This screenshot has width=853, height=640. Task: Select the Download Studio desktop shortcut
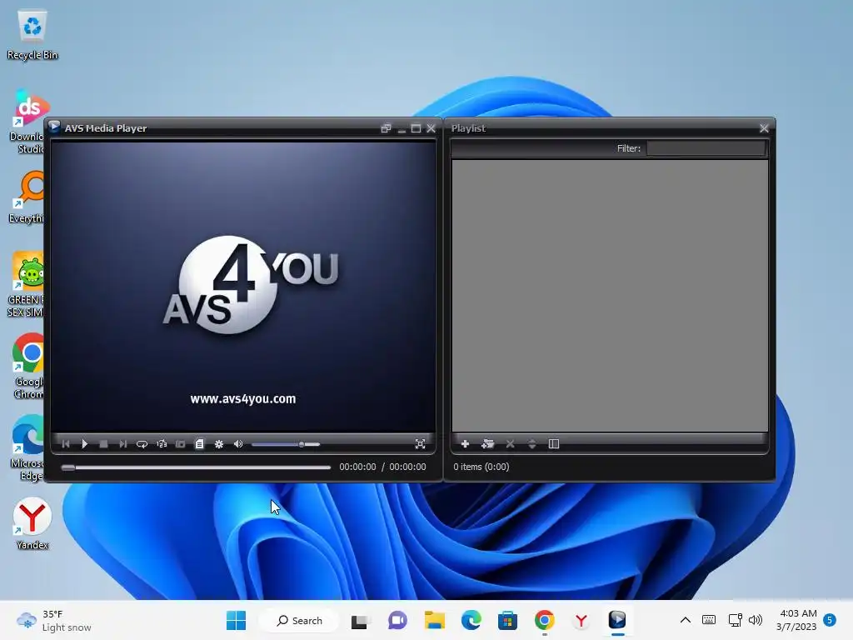[27, 122]
